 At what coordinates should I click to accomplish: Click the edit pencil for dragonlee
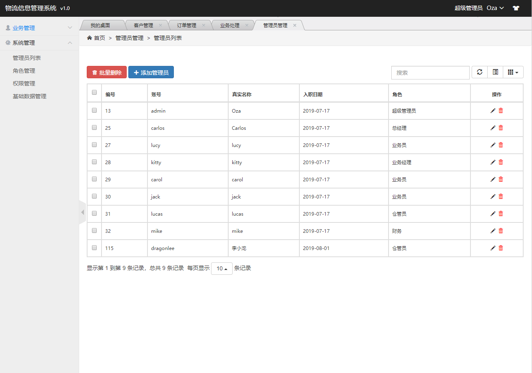[x=493, y=248]
